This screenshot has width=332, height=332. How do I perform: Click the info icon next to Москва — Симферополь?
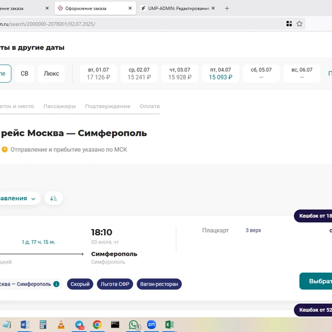56,284
